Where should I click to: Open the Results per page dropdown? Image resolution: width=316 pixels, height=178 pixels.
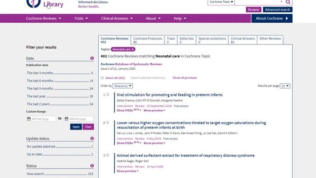[285, 86]
